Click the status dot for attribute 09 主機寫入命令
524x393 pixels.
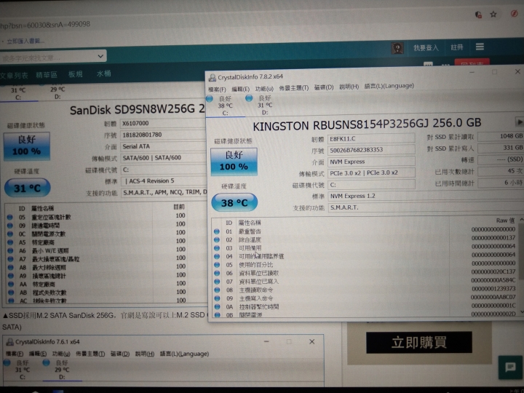[217, 298]
